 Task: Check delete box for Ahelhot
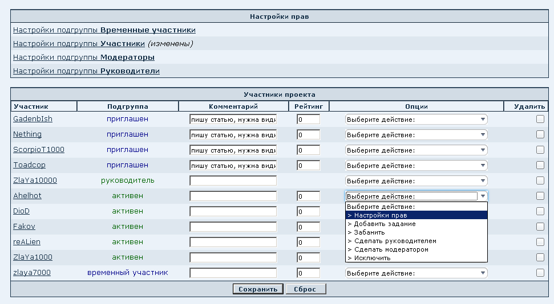click(x=540, y=196)
